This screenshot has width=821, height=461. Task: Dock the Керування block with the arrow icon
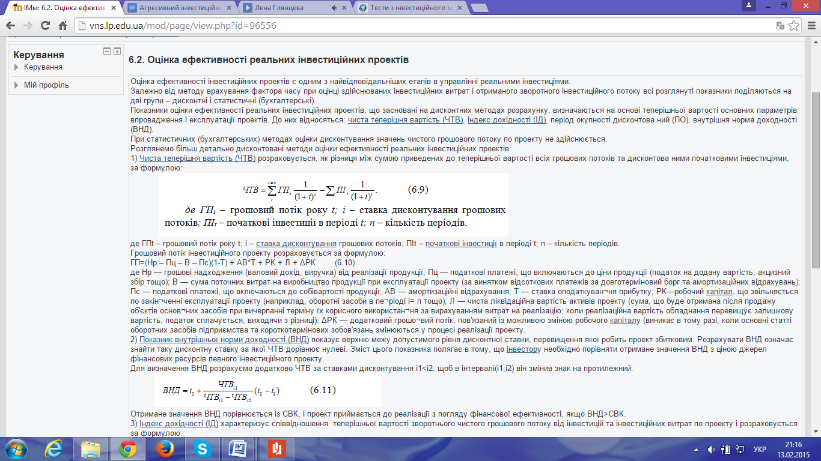117,51
